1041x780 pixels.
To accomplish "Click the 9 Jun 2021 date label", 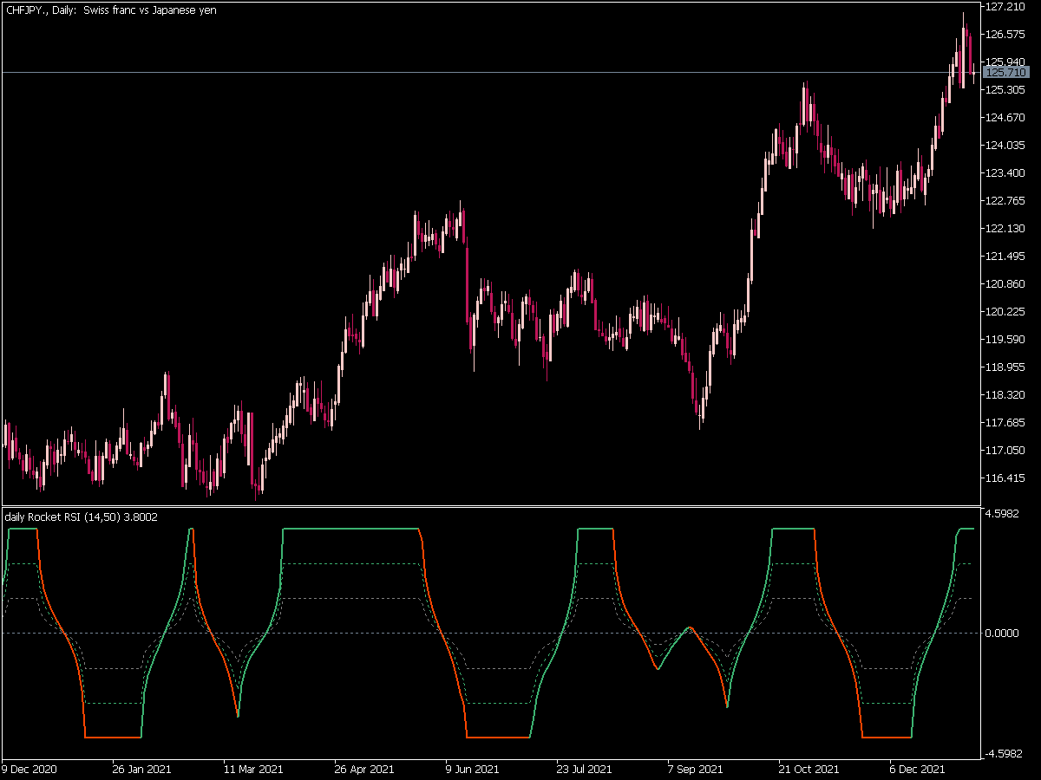I will 473,770.
